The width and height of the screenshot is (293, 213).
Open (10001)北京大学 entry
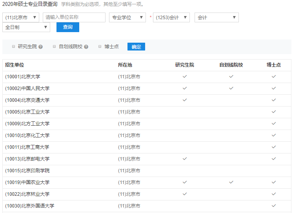(23, 77)
